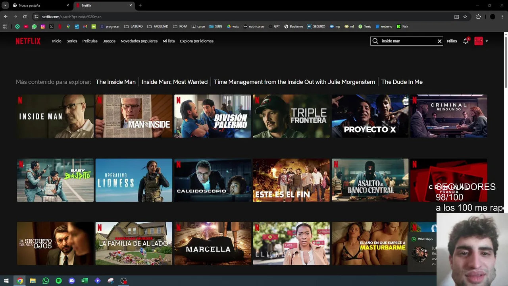Open the Asalto al Banco Central card
The image size is (508, 286).
[x=370, y=180]
